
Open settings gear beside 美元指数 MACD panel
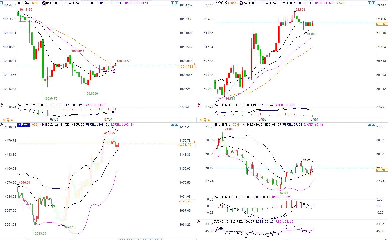[2, 105]
